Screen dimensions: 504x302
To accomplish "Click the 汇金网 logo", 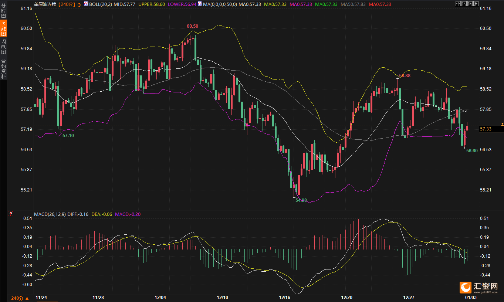I will [478, 287].
